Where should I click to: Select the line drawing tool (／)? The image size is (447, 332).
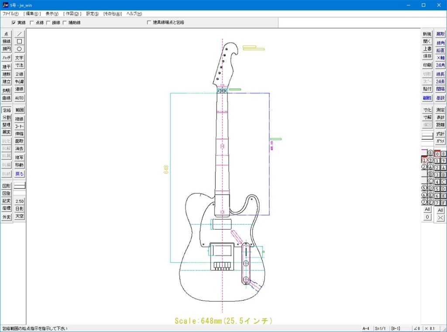(x=19, y=34)
